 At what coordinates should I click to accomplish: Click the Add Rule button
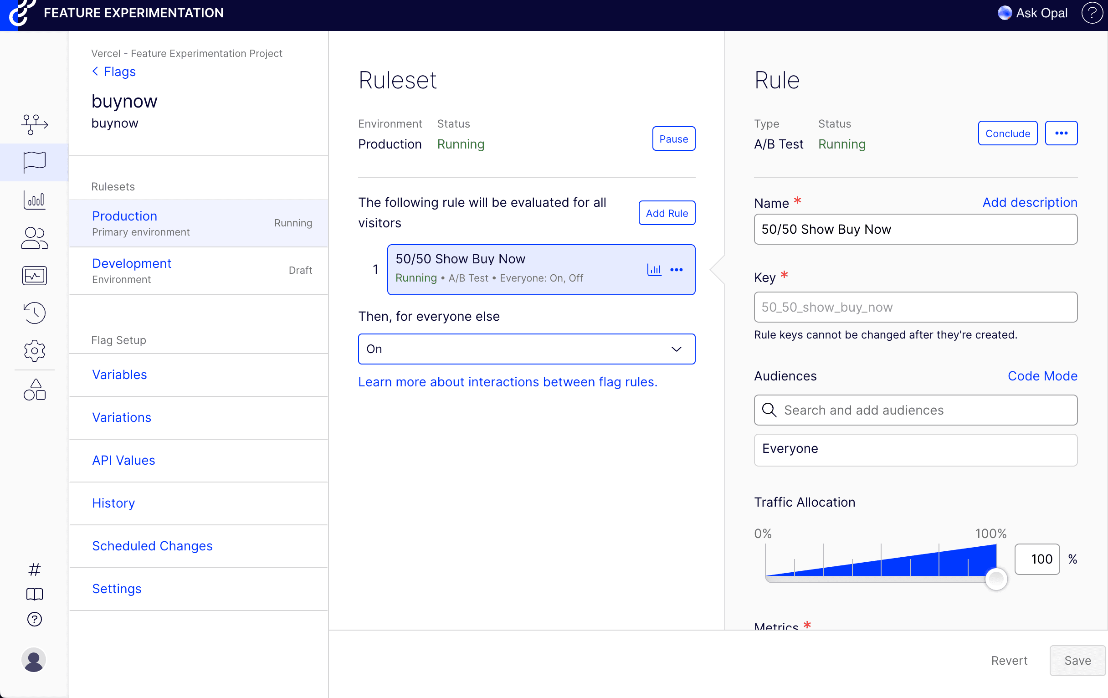tap(666, 213)
